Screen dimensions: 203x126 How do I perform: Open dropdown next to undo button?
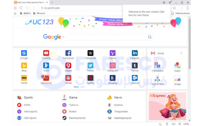tap(29, 8)
